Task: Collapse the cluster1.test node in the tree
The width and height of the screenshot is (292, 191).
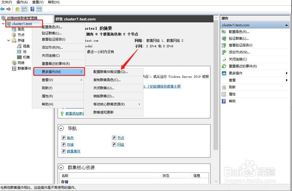Action: coord(3,23)
